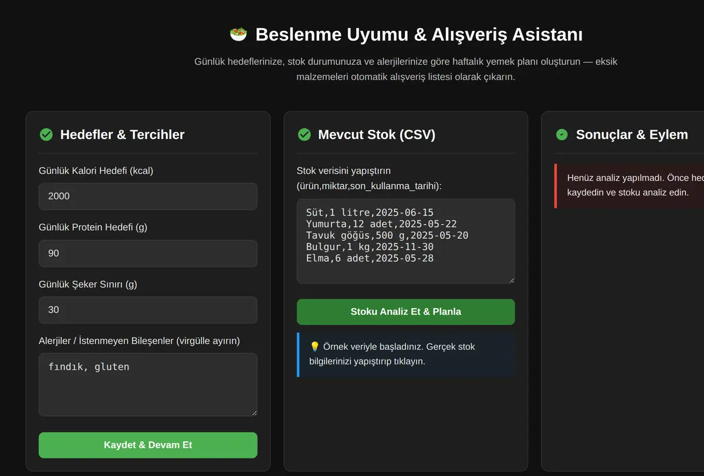Click the Kaydet & Devam Et button
704x476 pixels.
click(x=148, y=445)
